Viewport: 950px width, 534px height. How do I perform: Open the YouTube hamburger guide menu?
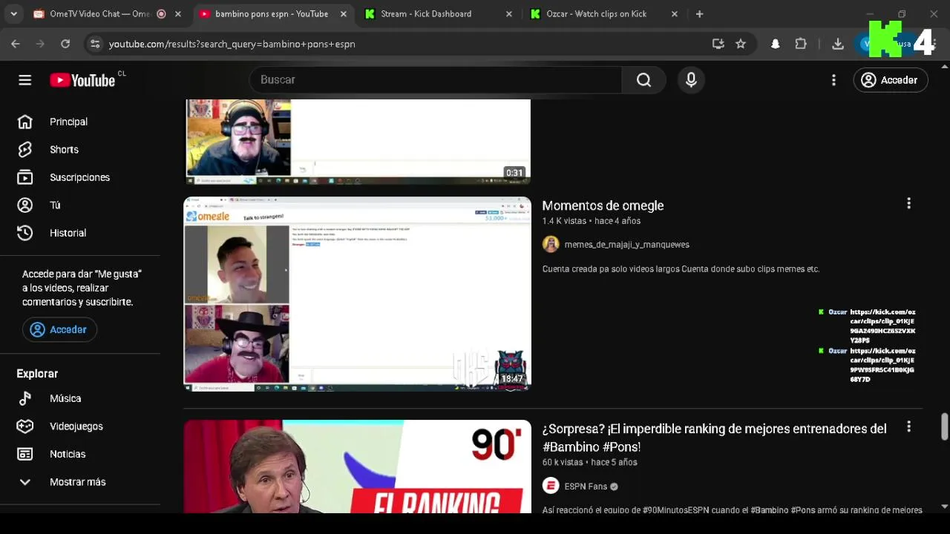tap(25, 80)
